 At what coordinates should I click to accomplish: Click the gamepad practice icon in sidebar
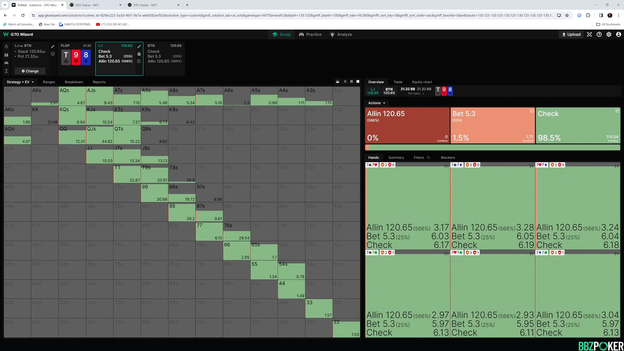6,63
